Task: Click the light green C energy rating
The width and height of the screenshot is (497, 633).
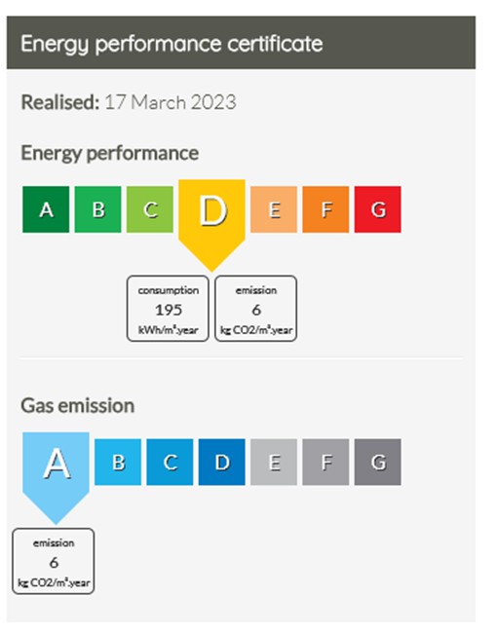Action: 150,209
